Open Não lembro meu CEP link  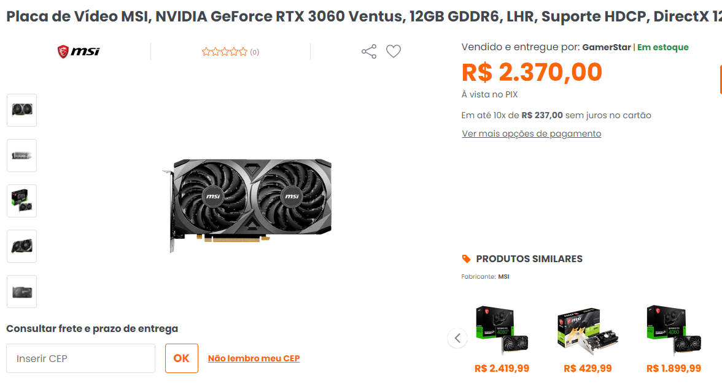tap(254, 358)
